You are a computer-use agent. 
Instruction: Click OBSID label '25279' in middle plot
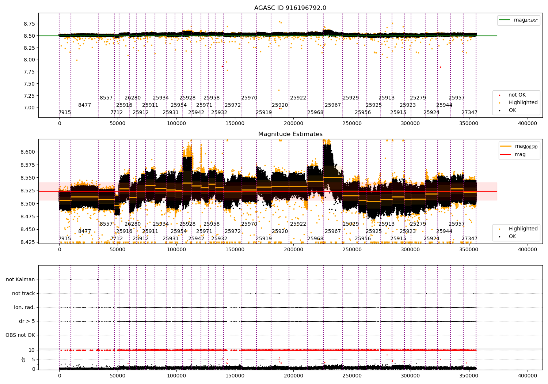pos(418,224)
